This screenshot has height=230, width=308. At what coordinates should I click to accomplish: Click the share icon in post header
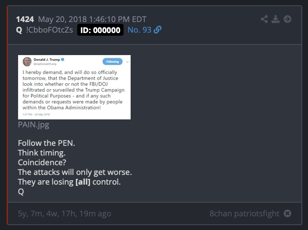tap(264, 19)
